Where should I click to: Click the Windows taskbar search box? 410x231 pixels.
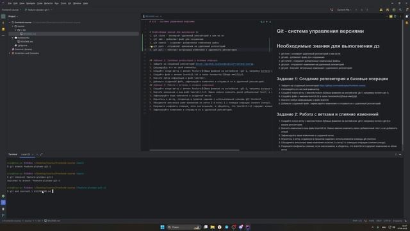coord(184,227)
